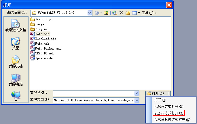
Task: Go to 桌面 in places bar
Action: click(x=16, y=44)
